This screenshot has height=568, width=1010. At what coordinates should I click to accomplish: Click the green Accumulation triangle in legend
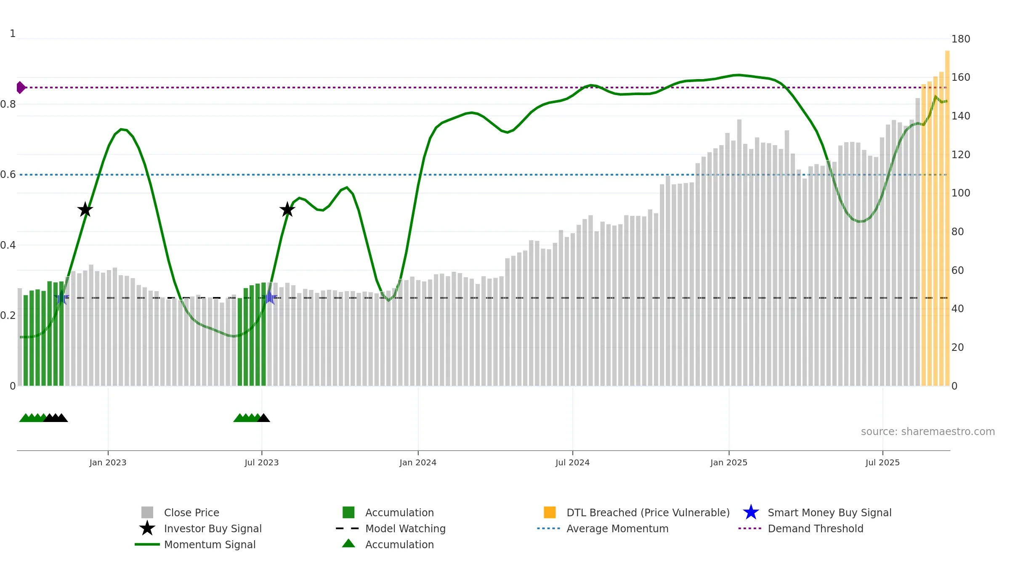point(348,544)
